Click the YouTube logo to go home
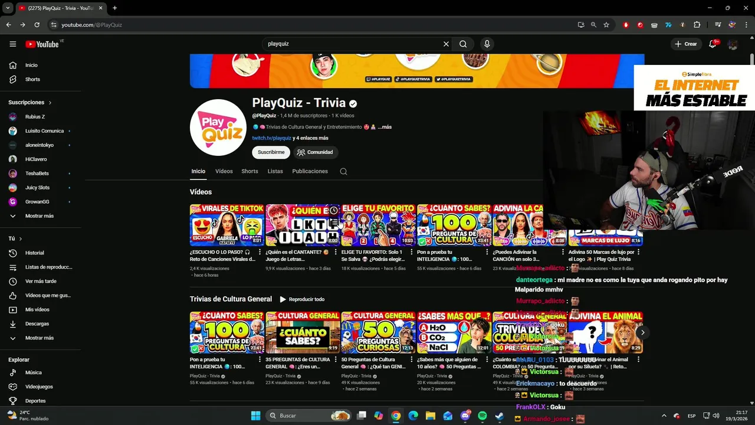The width and height of the screenshot is (755, 425). point(42,44)
